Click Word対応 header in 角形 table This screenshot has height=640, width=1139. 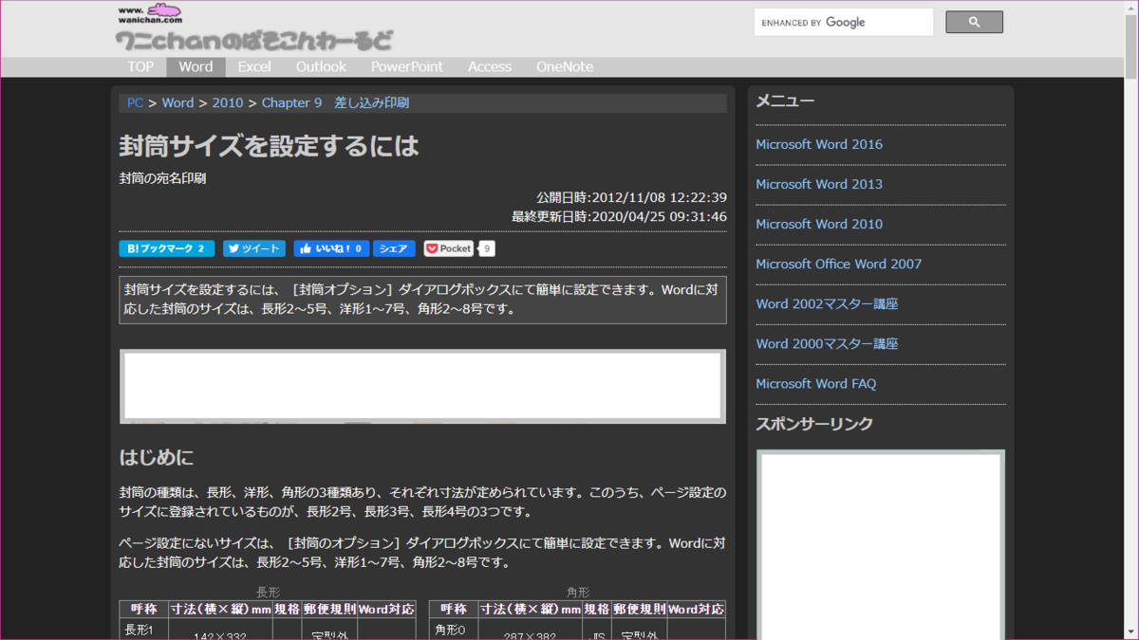point(696,609)
